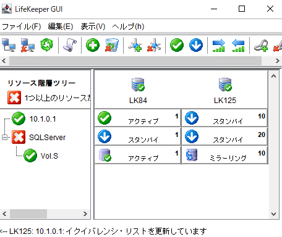Open the 表示(V) menu

pos(93,27)
